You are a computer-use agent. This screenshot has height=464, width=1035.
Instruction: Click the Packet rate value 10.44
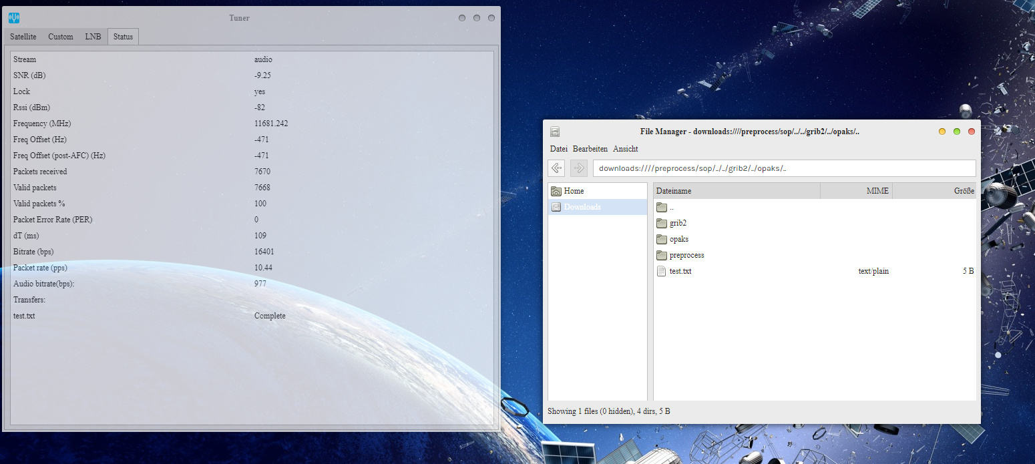point(263,268)
